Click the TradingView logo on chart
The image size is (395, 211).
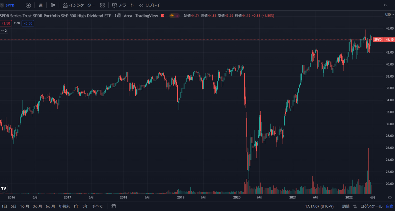(x=4, y=188)
